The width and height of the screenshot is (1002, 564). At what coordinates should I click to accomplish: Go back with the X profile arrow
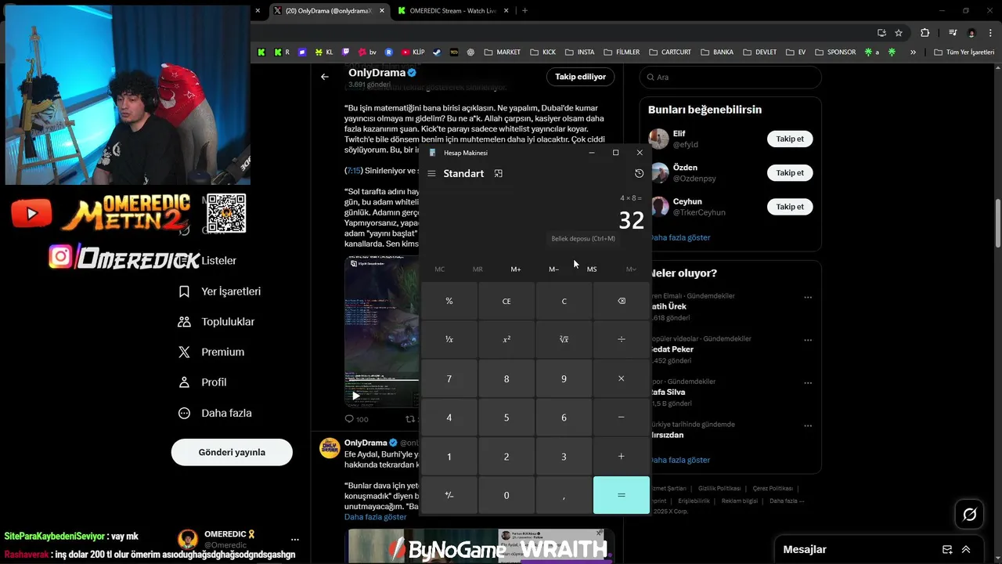coord(325,77)
